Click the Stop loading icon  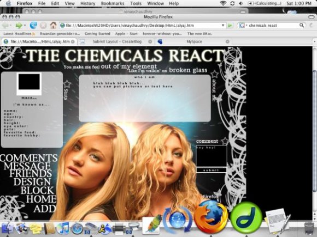[43, 26]
